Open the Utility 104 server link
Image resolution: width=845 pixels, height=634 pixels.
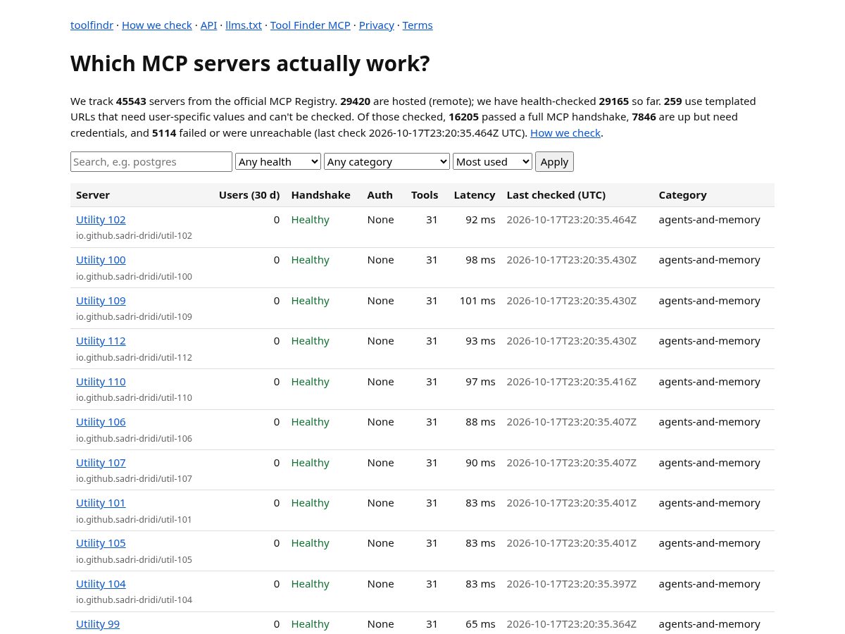pyautogui.click(x=101, y=584)
